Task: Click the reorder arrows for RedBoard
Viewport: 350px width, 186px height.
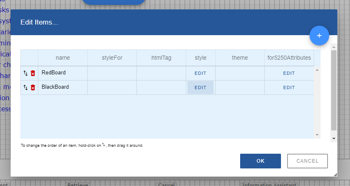Action: click(25, 73)
